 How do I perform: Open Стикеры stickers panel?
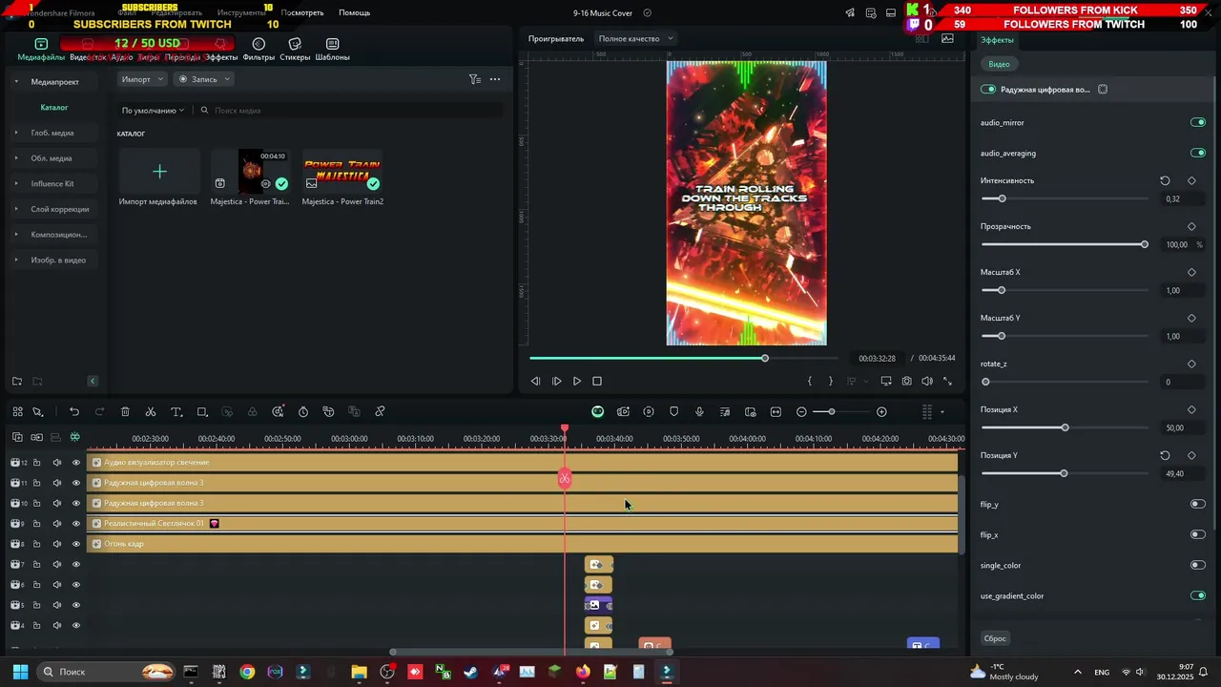pyautogui.click(x=295, y=50)
